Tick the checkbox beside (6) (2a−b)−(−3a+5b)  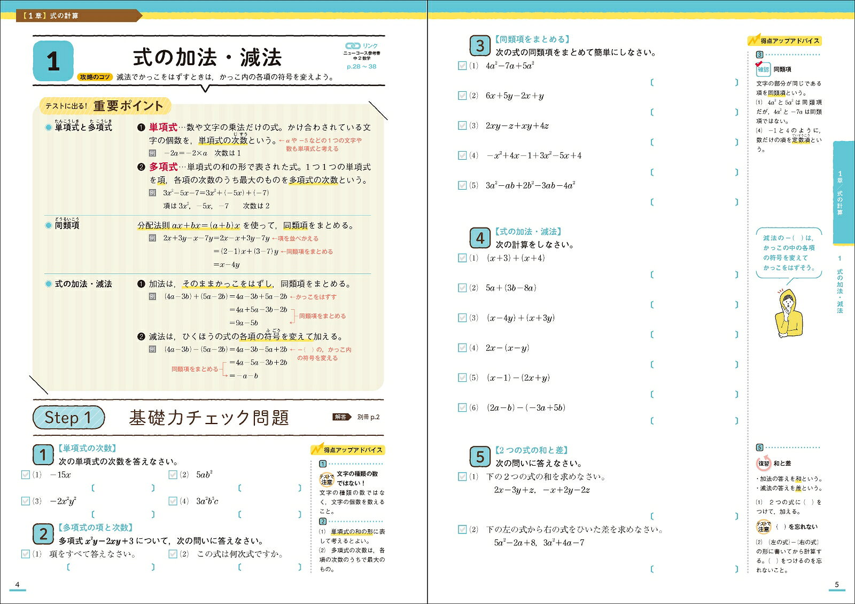(463, 407)
